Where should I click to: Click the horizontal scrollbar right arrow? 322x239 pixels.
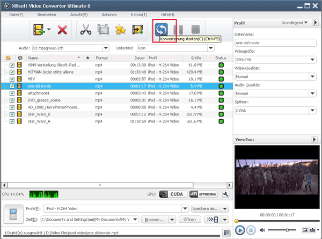230,185
